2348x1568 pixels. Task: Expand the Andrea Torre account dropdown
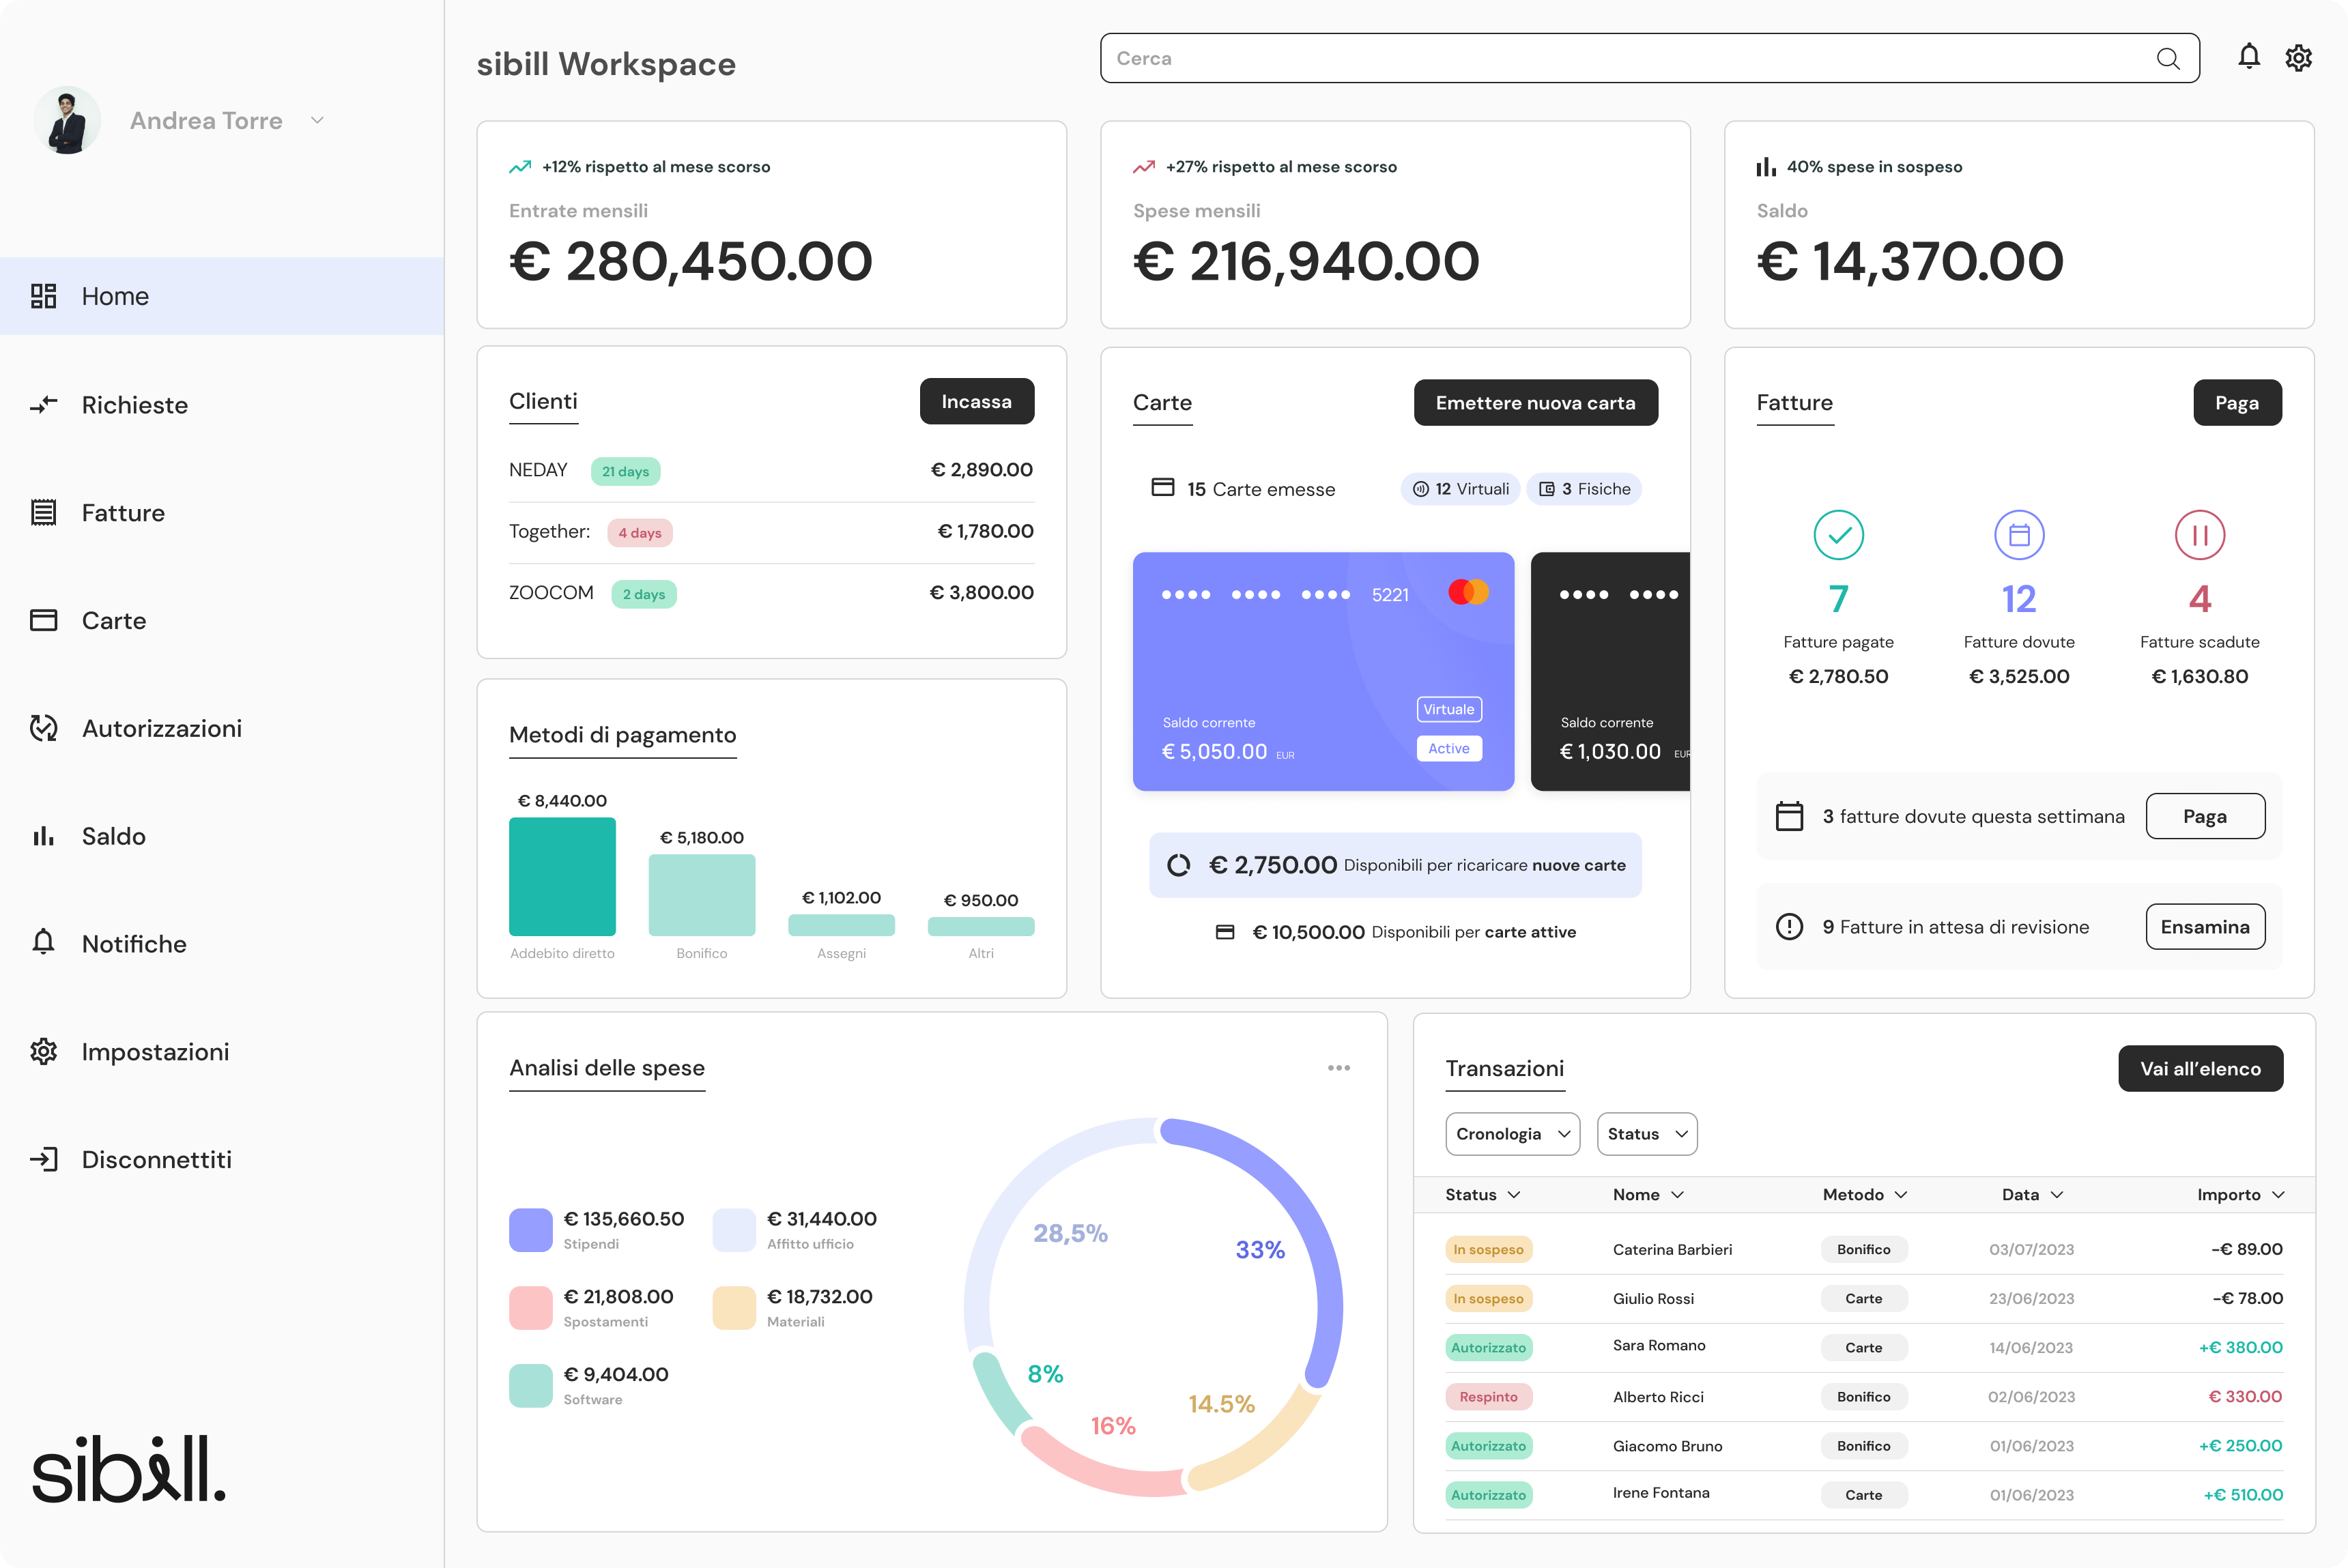pos(317,120)
